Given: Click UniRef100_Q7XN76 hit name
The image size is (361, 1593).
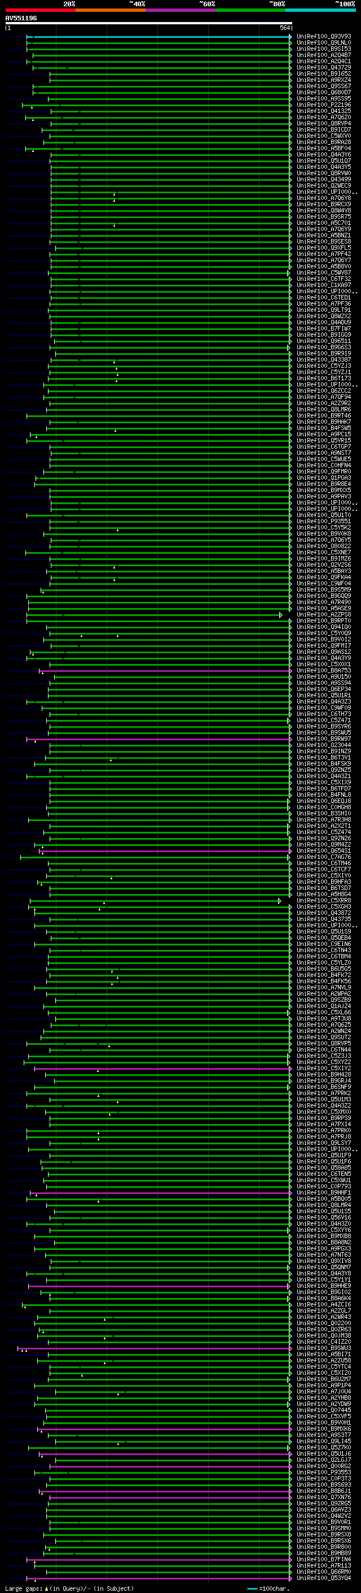Looking at the screenshot, I should [x=324, y=1497].
